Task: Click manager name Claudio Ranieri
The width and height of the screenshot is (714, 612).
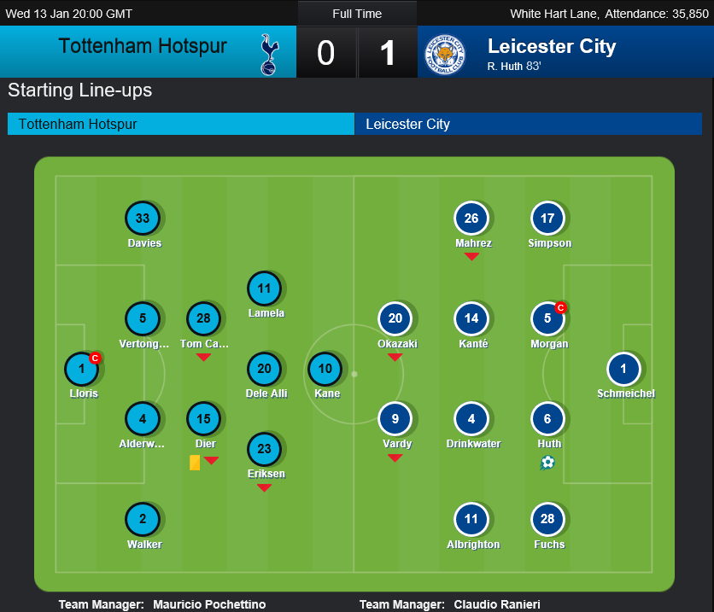Action: (x=497, y=604)
